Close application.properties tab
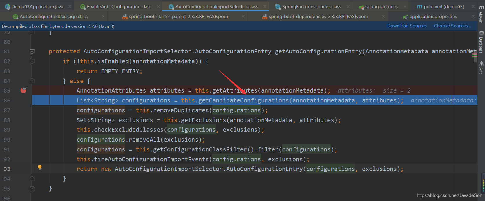Viewport: 485px width, 201px height. coord(473,17)
